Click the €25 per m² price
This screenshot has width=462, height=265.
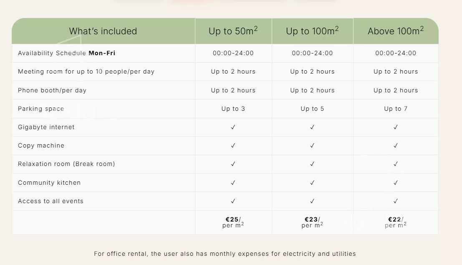pyautogui.click(x=233, y=222)
